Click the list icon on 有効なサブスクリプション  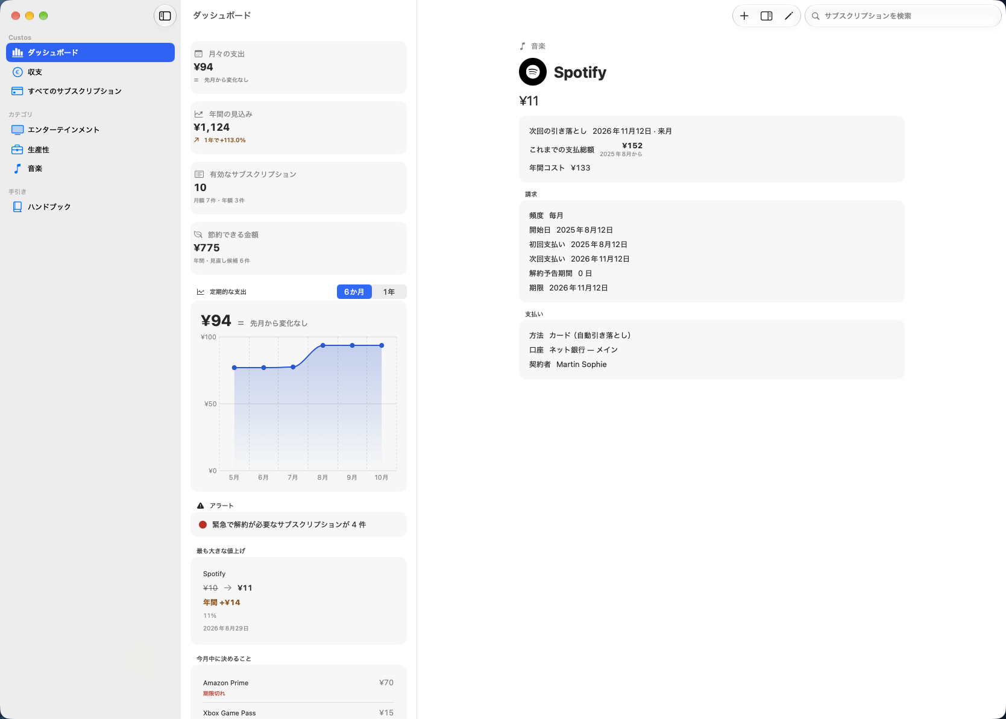tap(199, 174)
